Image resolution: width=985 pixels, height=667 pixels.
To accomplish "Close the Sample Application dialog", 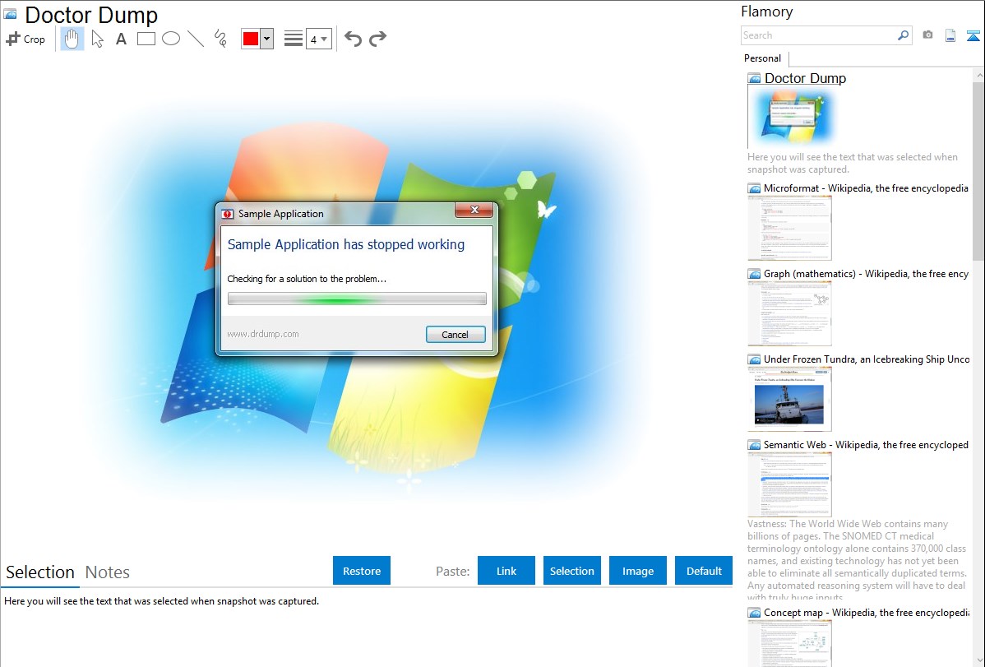I will point(474,210).
